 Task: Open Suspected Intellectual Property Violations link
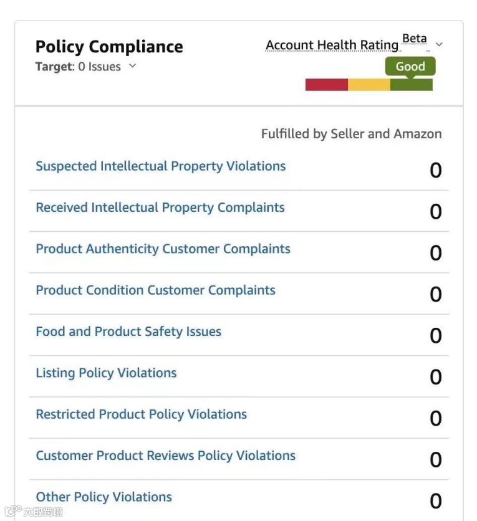tap(160, 166)
